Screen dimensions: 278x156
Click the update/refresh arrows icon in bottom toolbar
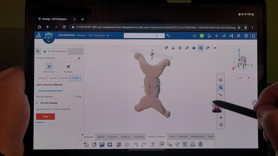pyautogui.click(x=110, y=144)
